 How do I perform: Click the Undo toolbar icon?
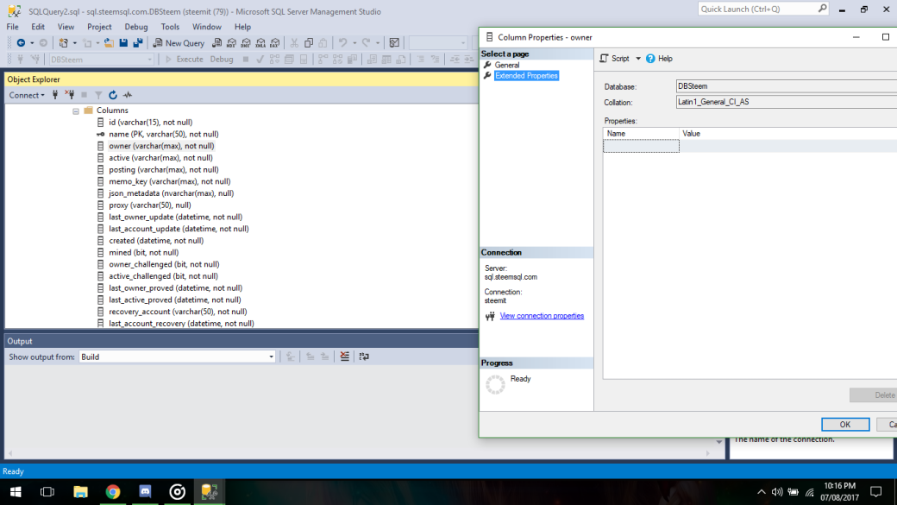342,43
